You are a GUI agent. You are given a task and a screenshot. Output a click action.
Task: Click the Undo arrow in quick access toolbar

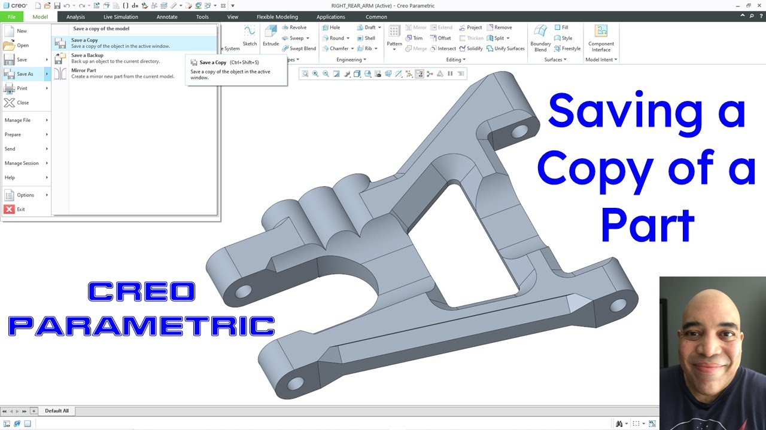tap(66, 5)
